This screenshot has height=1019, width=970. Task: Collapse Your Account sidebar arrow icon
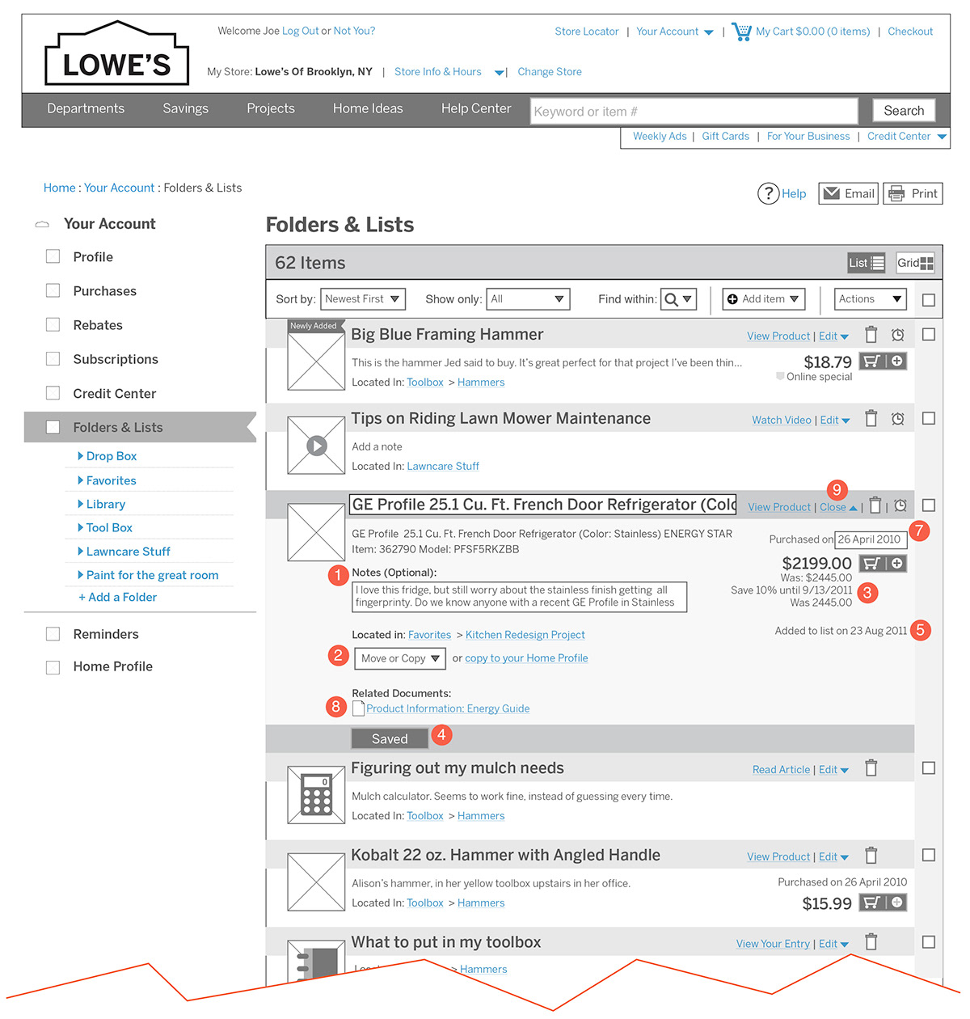42,224
